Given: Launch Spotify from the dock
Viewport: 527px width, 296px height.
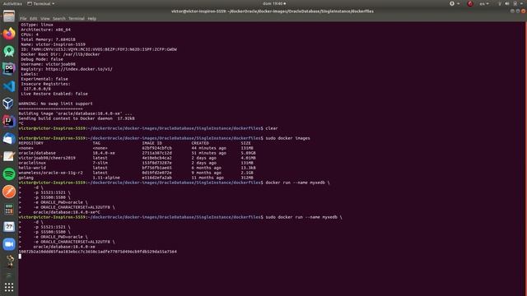Looking at the screenshot, I should [9, 173].
